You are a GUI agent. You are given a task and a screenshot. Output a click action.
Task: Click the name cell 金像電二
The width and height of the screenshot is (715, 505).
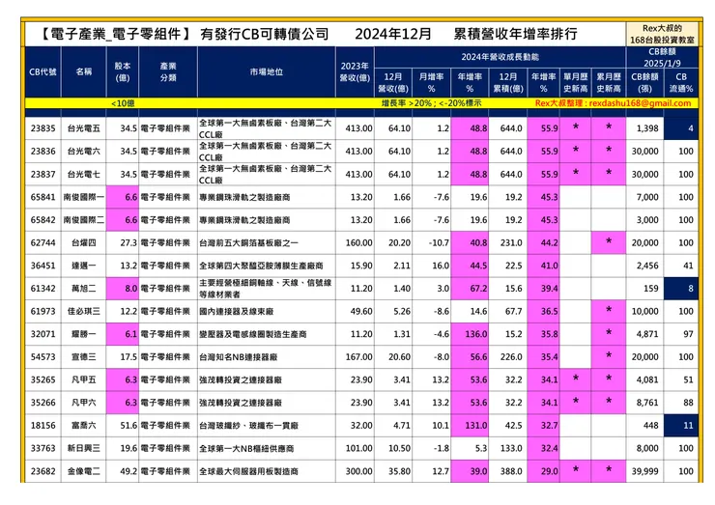tap(83, 471)
